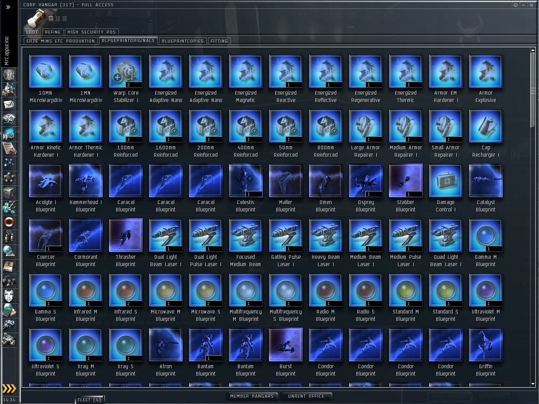Click the MrCappucino character name
The width and height of the screenshot is (539, 404).
click(6, 50)
